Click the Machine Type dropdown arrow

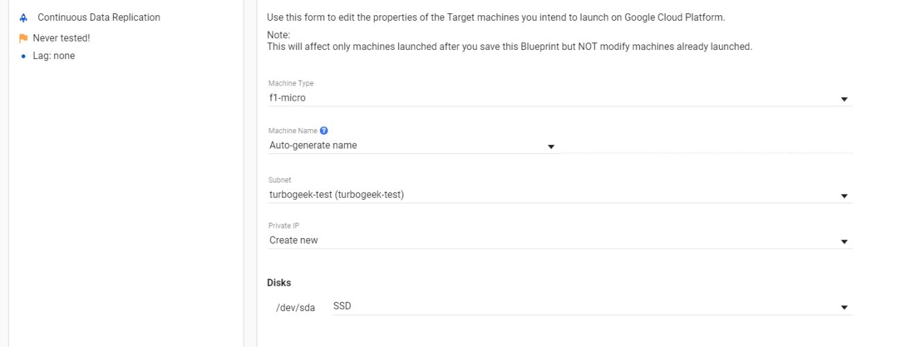[x=845, y=99]
